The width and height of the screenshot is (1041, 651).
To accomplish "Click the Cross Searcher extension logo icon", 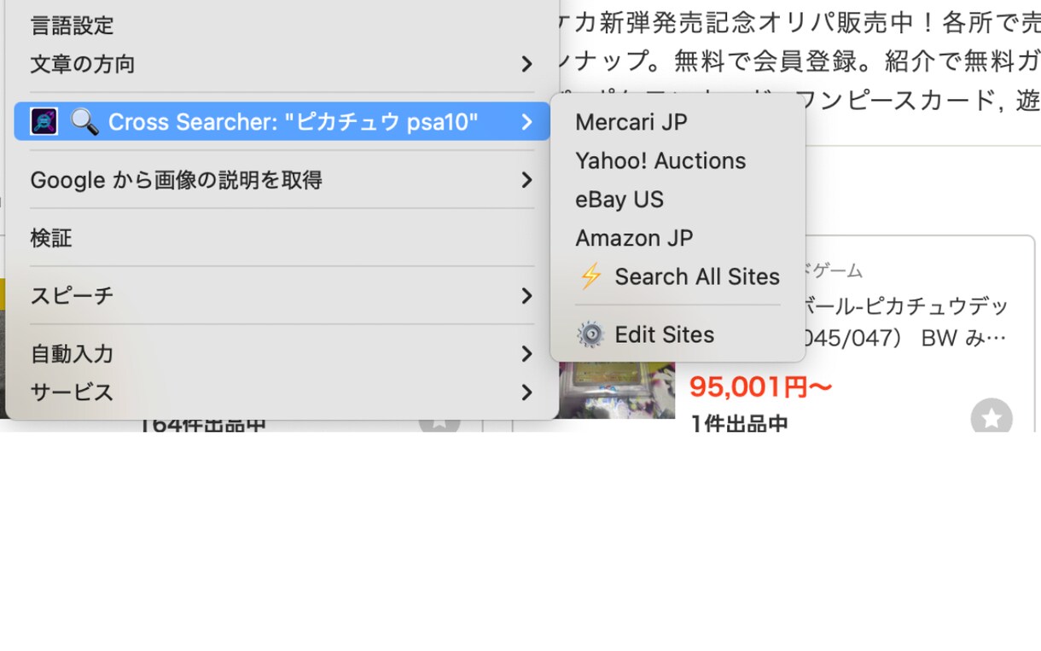I will coord(44,121).
